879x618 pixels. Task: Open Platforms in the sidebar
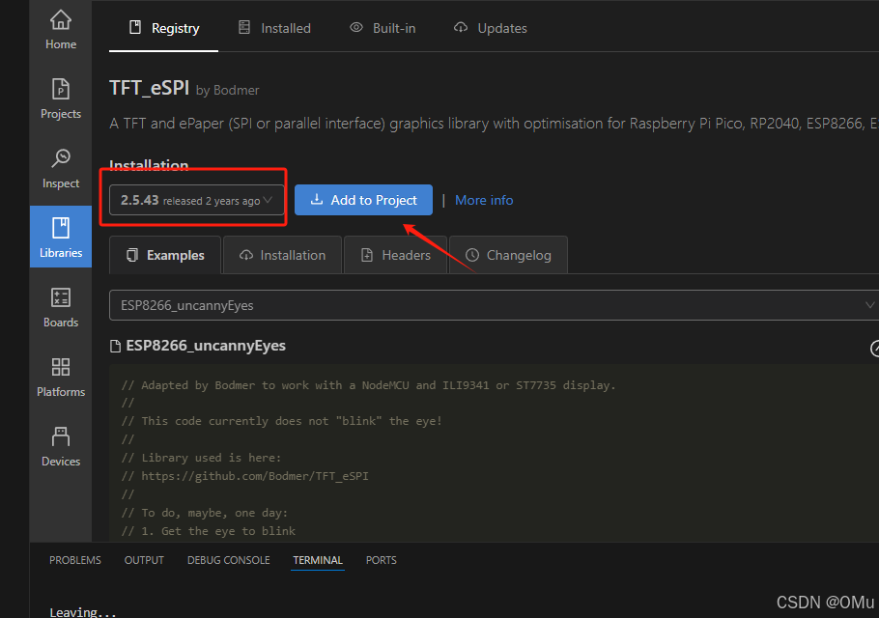click(61, 377)
